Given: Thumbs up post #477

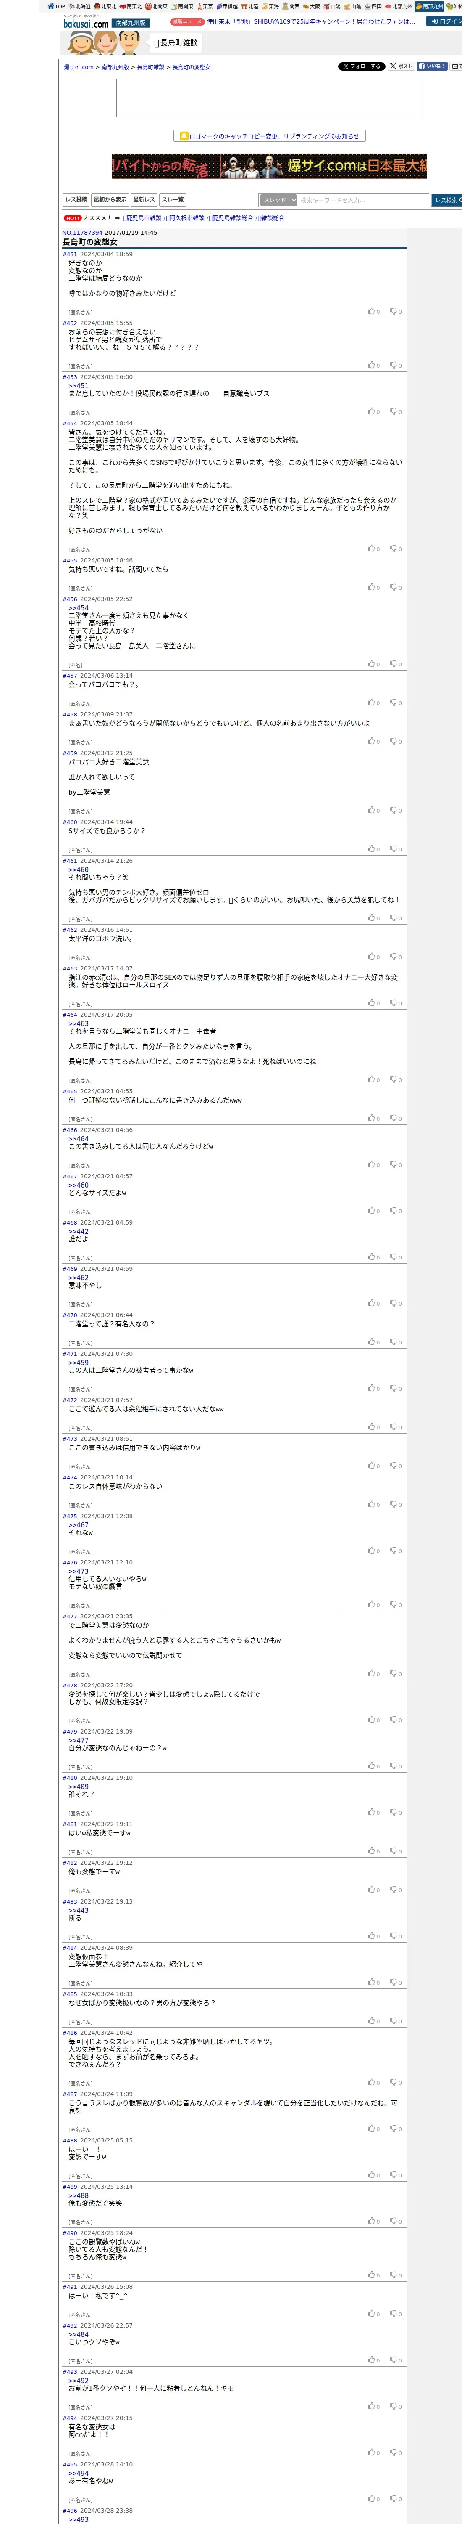Looking at the screenshot, I should pyautogui.click(x=372, y=1673).
